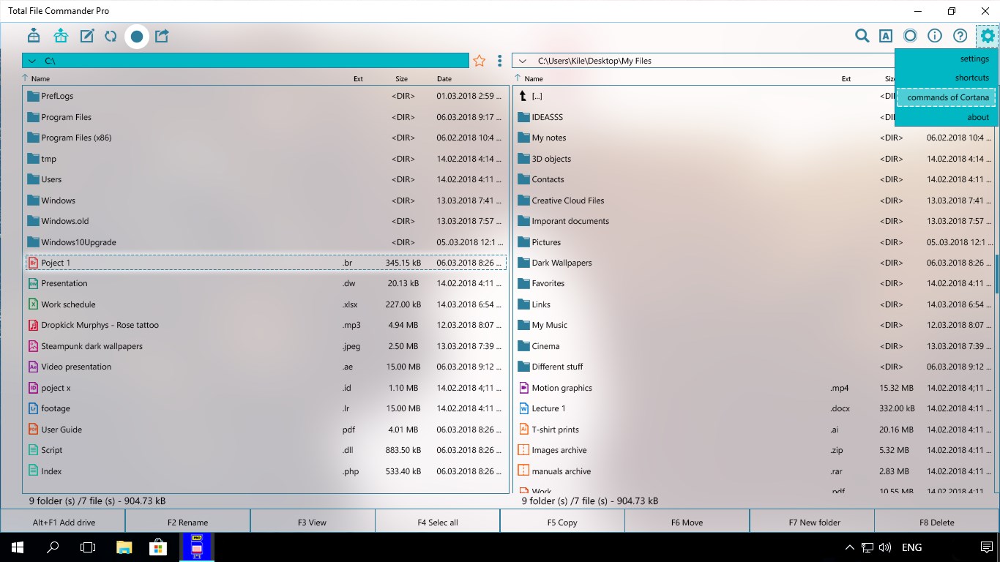Select the Windows10Upgrade folder name
Screen dimensions: 1000x562
78,242
